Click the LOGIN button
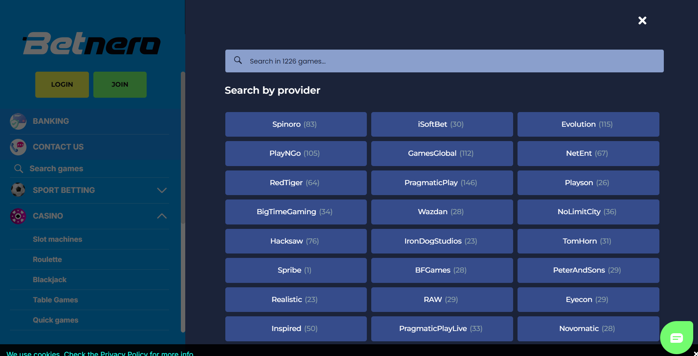698x356 pixels. [x=62, y=84]
